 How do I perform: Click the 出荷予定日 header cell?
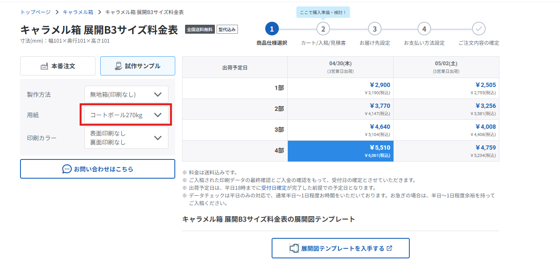(235, 67)
